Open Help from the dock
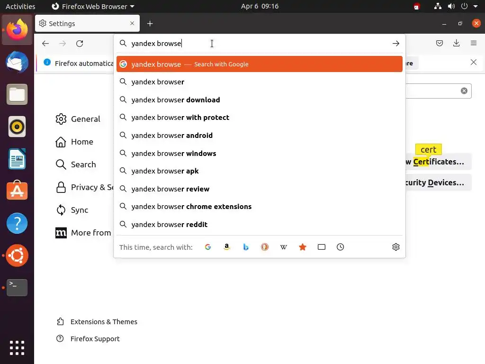This screenshot has height=364, width=485. click(x=17, y=223)
